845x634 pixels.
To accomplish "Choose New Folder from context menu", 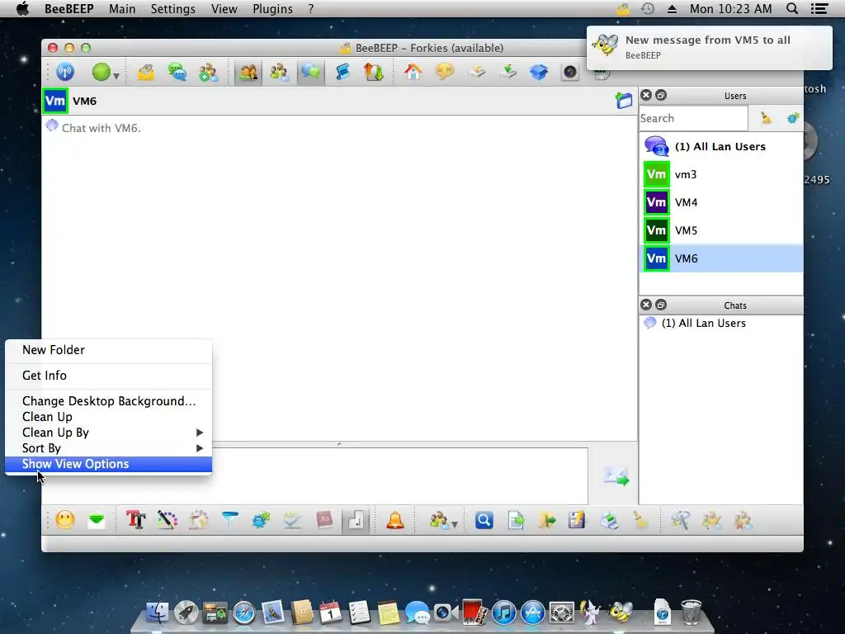I will click(x=108, y=350).
